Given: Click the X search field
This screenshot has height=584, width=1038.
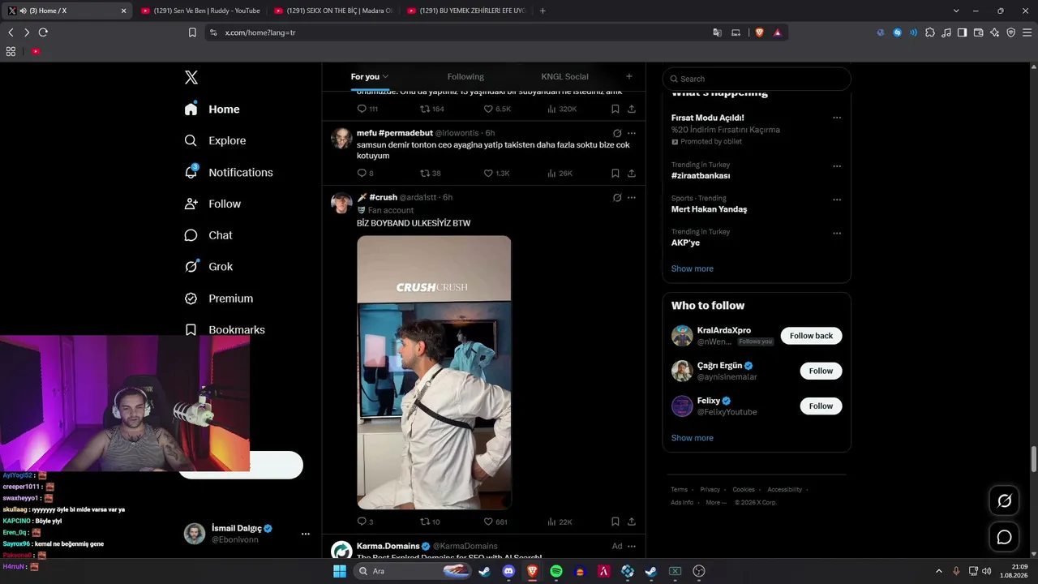Looking at the screenshot, I should 757,79.
